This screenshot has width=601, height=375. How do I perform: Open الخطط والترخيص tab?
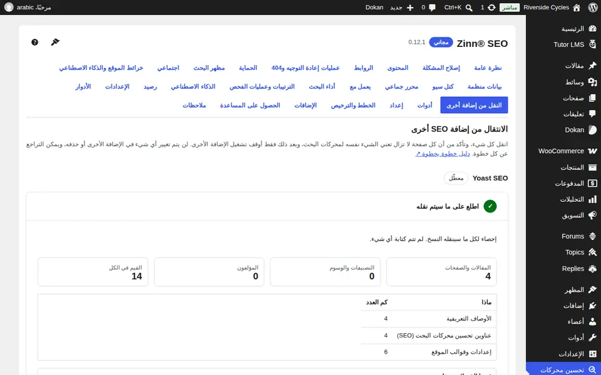353,105
